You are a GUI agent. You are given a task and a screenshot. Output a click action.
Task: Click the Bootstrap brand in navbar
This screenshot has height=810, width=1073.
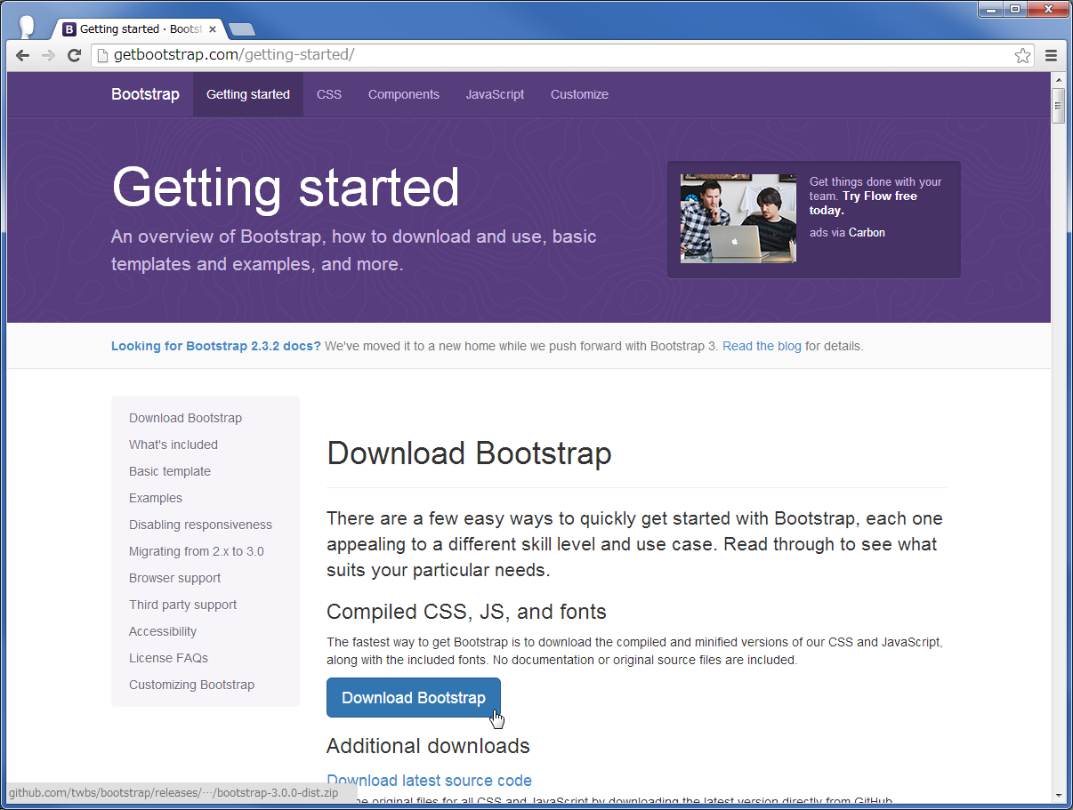coord(145,94)
